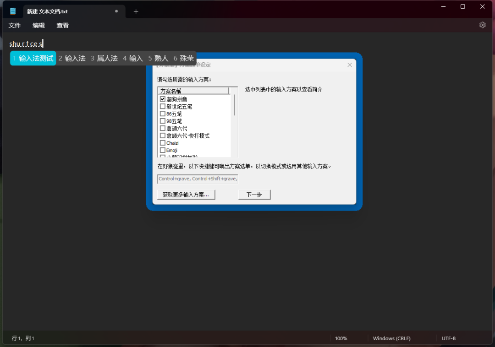Click the 下一步 button
This screenshot has width=495, height=347.
click(x=254, y=195)
